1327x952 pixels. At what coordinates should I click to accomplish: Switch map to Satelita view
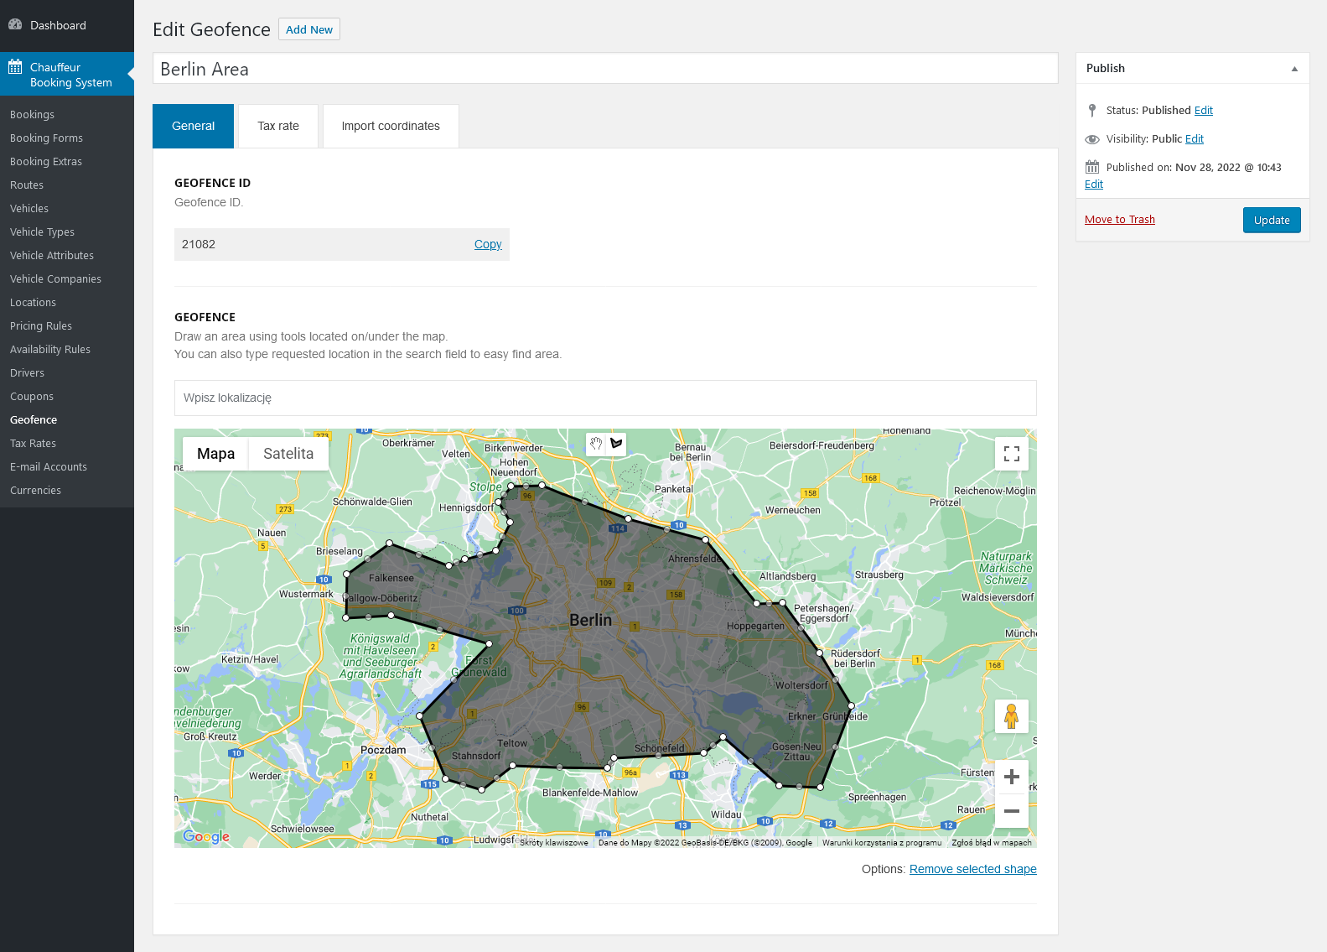tap(288, 454)
